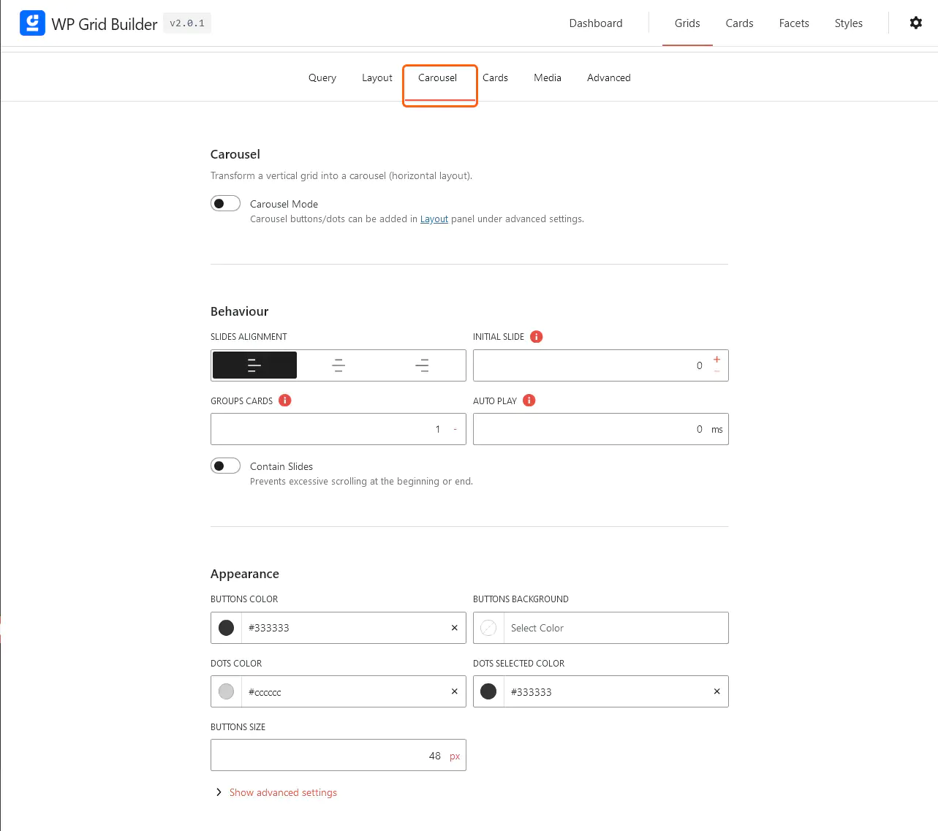Switch to the Media tab
This screenshot has width=938, height=831.
[x=547, y=77]
